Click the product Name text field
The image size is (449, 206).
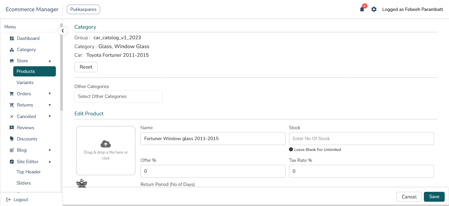213,139
